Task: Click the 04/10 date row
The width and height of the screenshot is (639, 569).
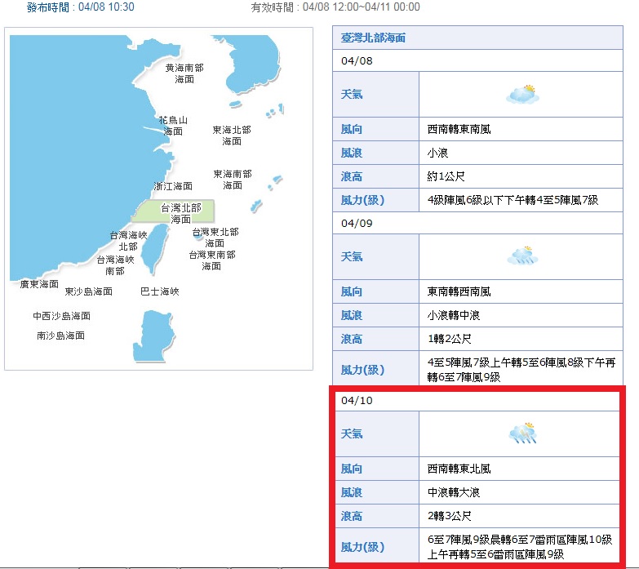Action: [x=477, y=400]
